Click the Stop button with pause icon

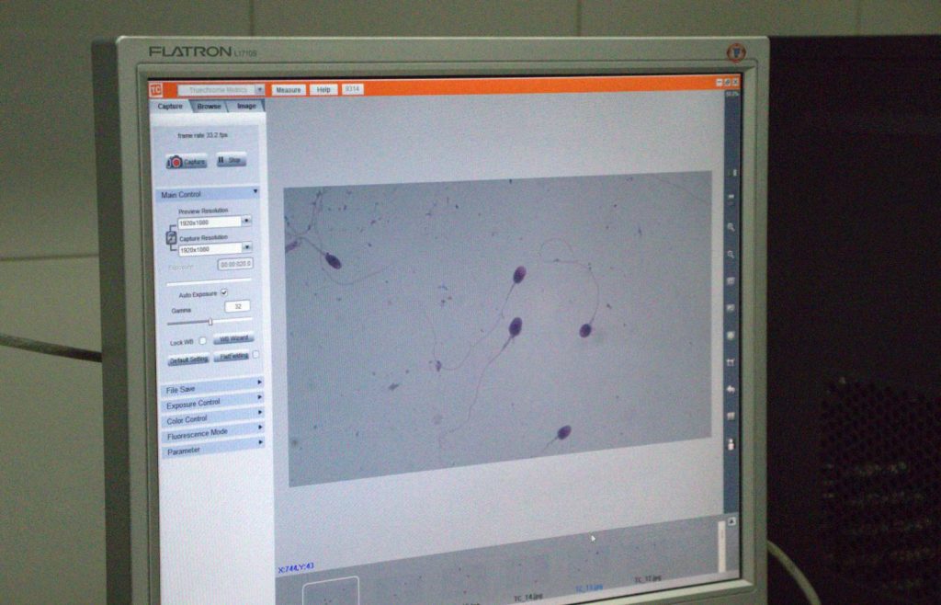231,160
